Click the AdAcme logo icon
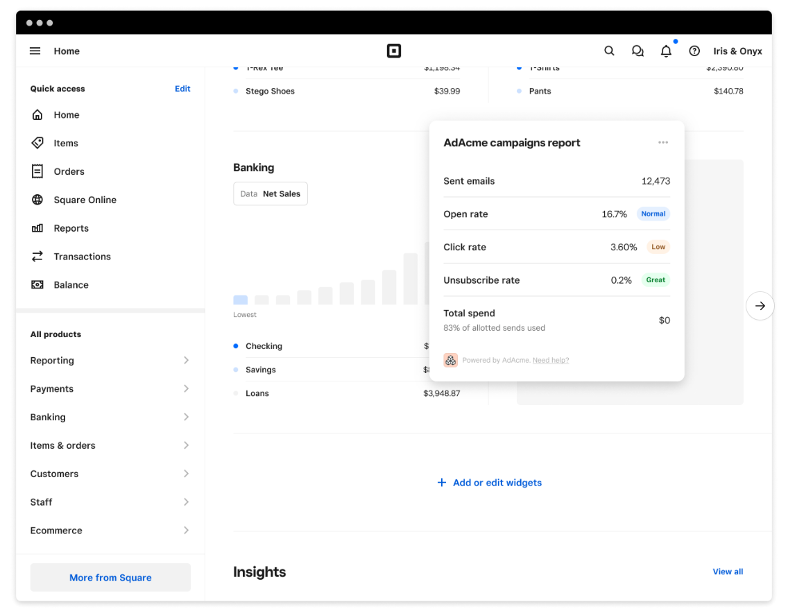Image resolution: width=788 pixels, height=611 pixels. (x=450, y=360)
